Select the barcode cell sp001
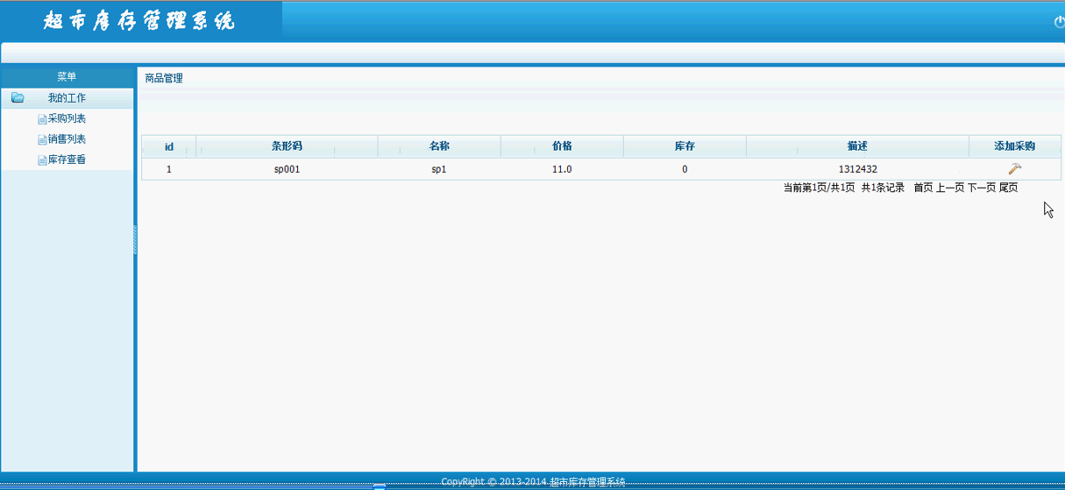The height and width of the screenshot is (490, 1065). (287, 169)
